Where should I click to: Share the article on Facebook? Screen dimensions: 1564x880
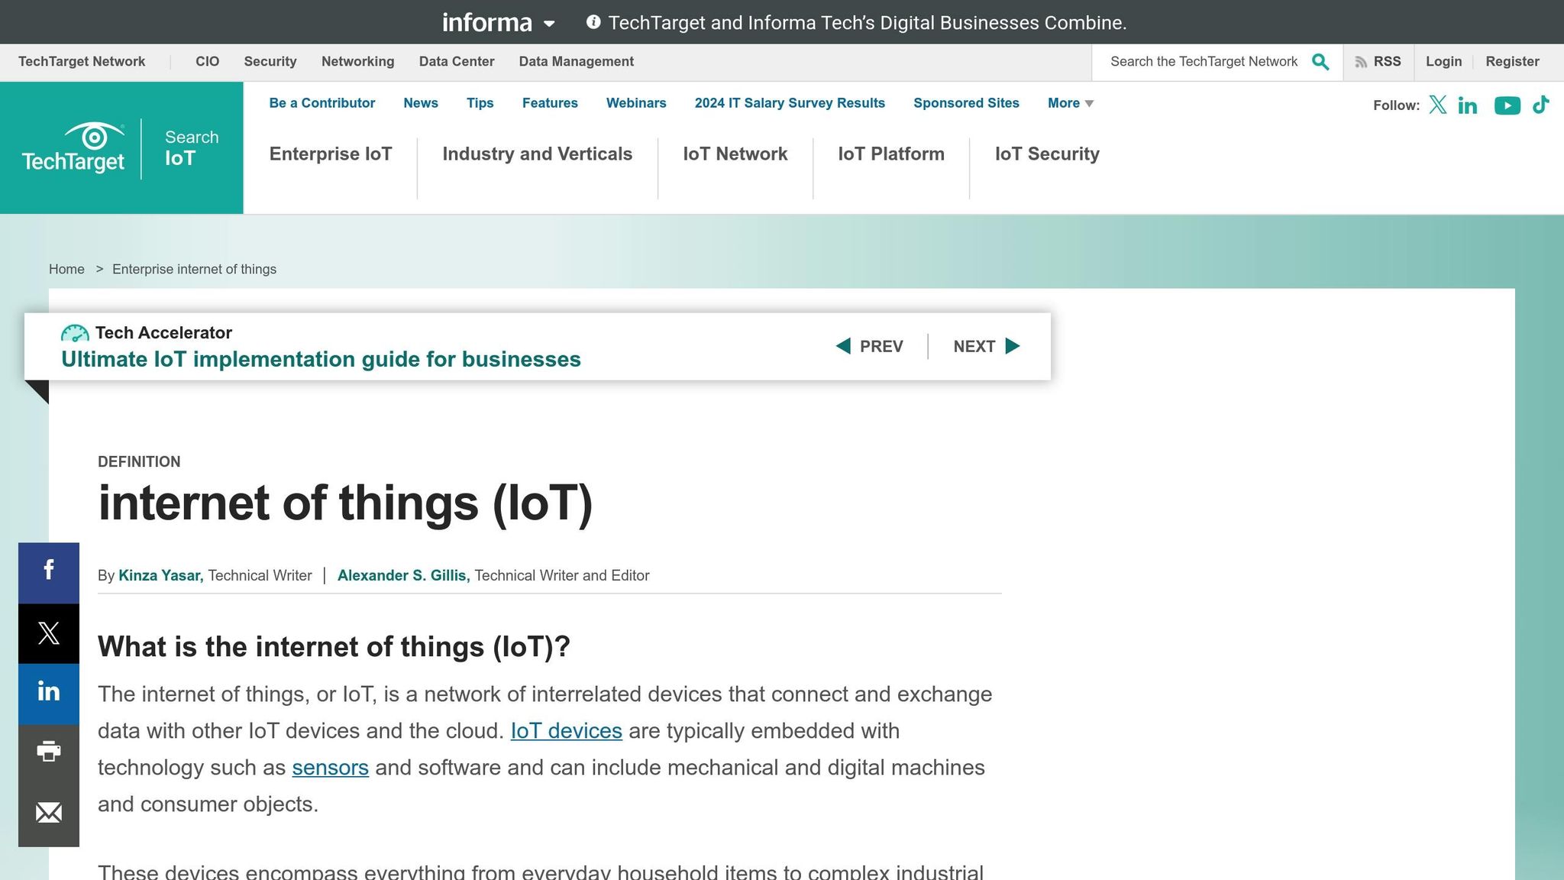tap(48, 571)
